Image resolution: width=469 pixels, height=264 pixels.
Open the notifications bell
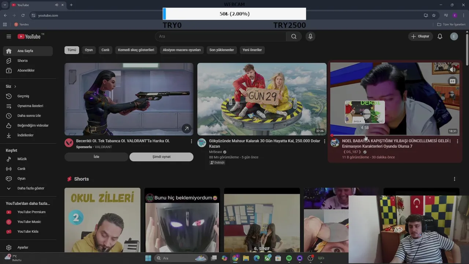coord(440,36)
